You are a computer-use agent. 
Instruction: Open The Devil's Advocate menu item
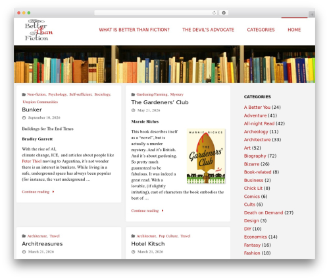pyautogui.click(x=208, y=30)
